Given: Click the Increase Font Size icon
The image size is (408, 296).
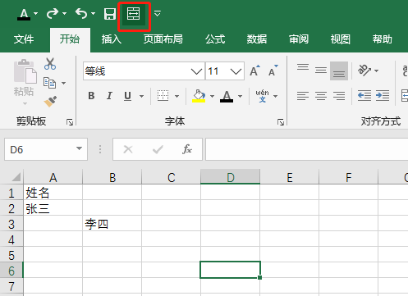Looking at the screenshot, I should pyautogui.click(x=255, y=71).
